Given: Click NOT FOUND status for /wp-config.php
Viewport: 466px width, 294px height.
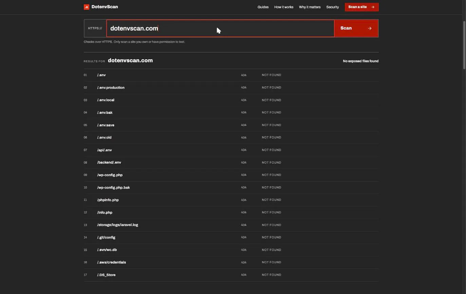Looking at the screenshot, I should click(x=272, y=175).
